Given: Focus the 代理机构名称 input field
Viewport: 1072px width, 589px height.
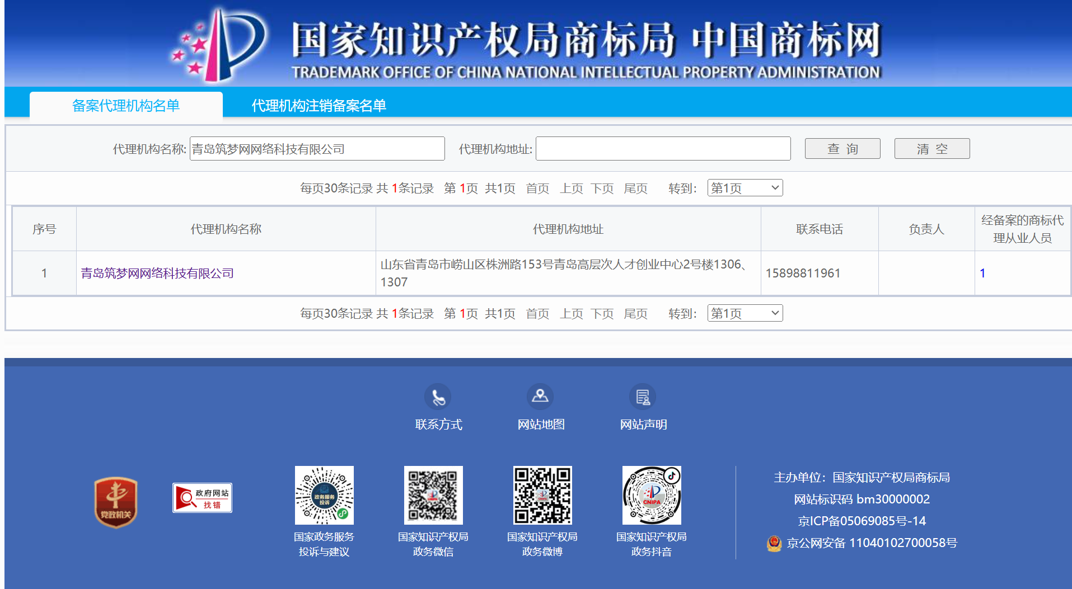Looking at the screenshot, I should click(317, 149).
